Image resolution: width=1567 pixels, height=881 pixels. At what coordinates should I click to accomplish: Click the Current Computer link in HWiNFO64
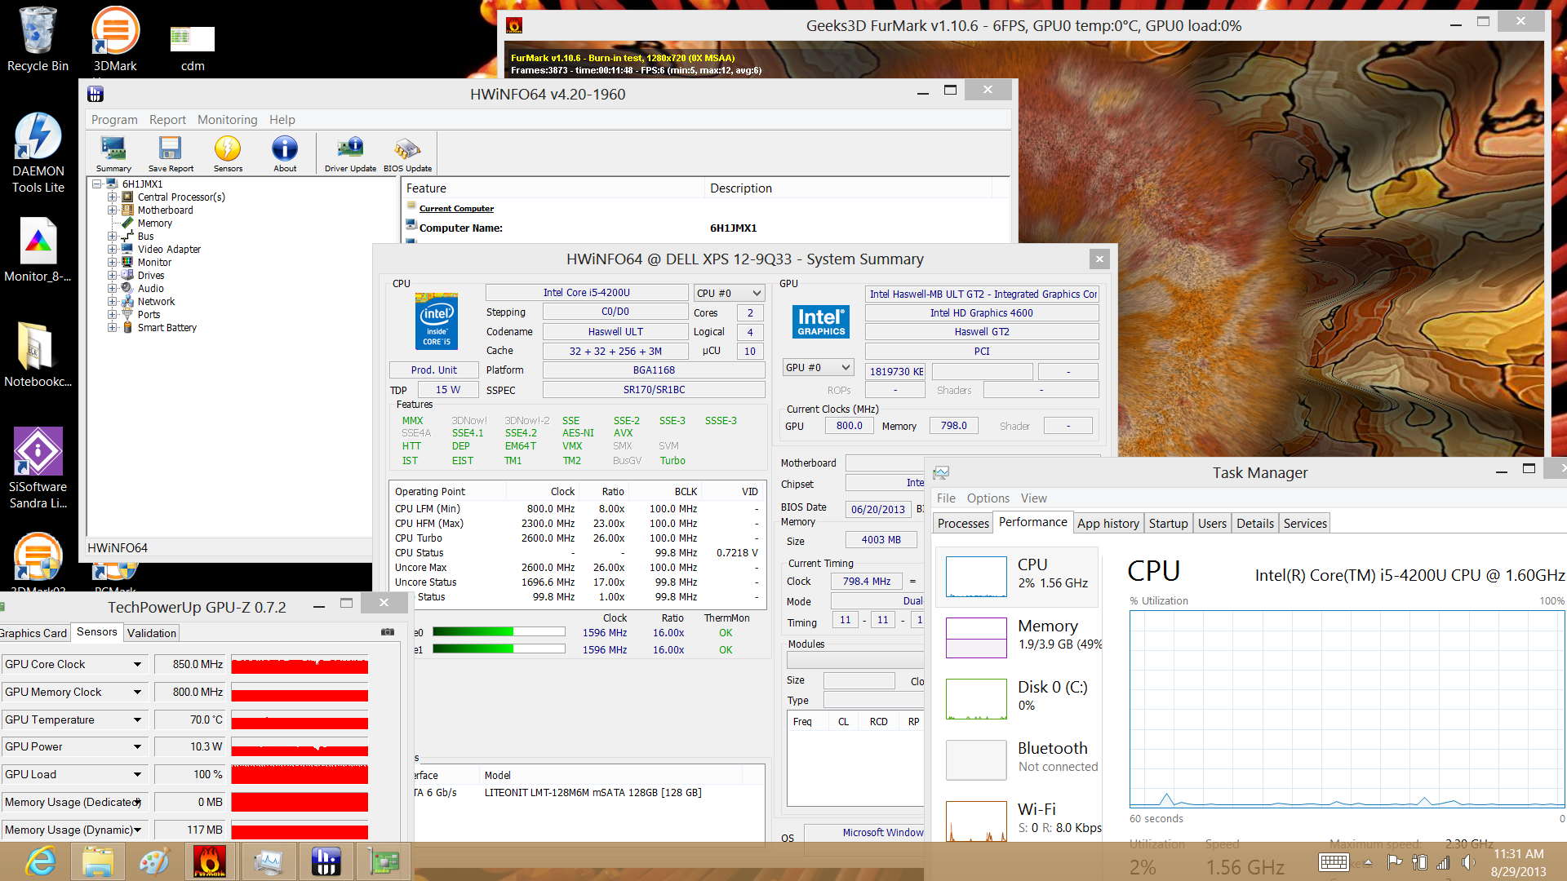tap(456, 209)
